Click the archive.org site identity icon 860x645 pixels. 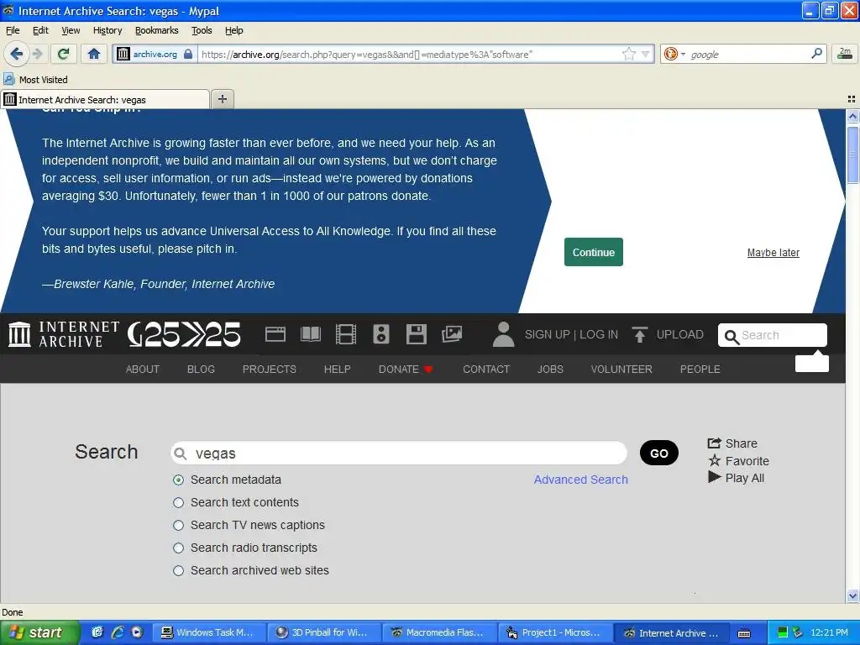123,54
